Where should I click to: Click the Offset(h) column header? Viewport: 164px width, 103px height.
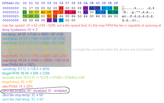click(x=11, y=3)
